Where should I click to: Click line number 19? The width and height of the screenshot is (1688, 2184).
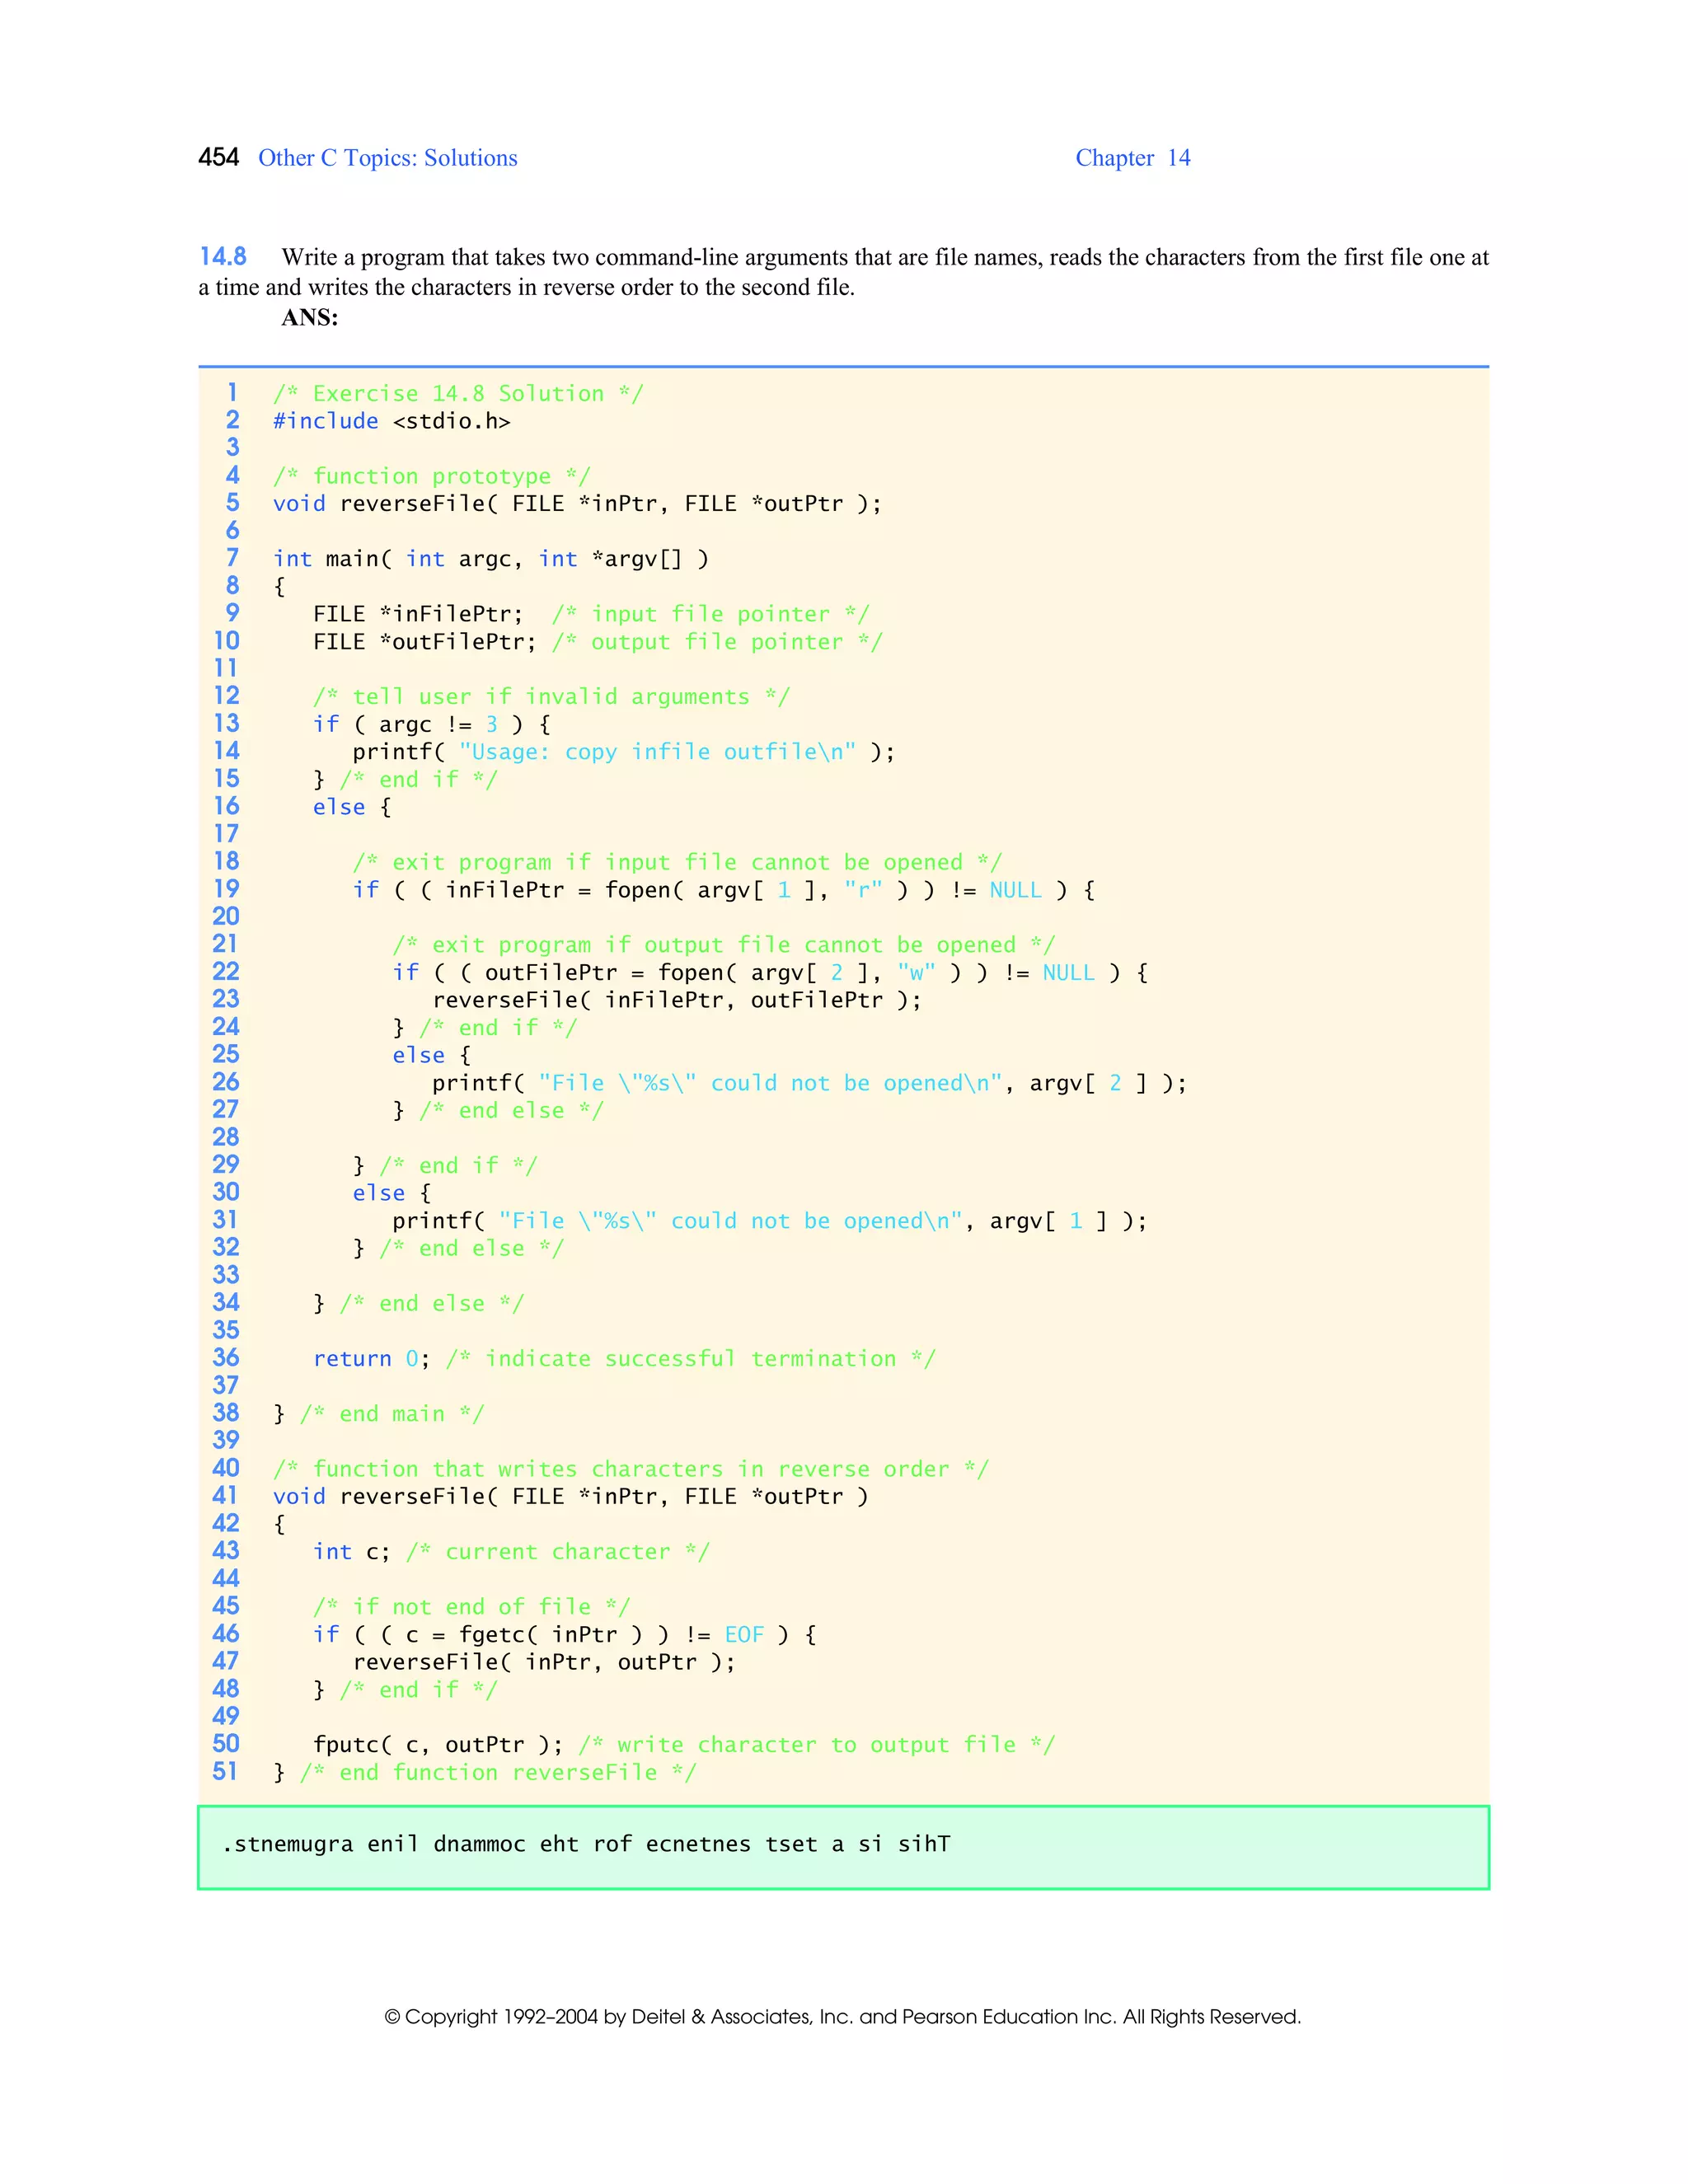pyautogui.click(x=226, y=888)
